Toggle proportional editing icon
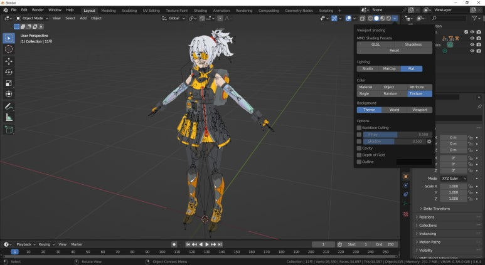 [x=220, y=18]
